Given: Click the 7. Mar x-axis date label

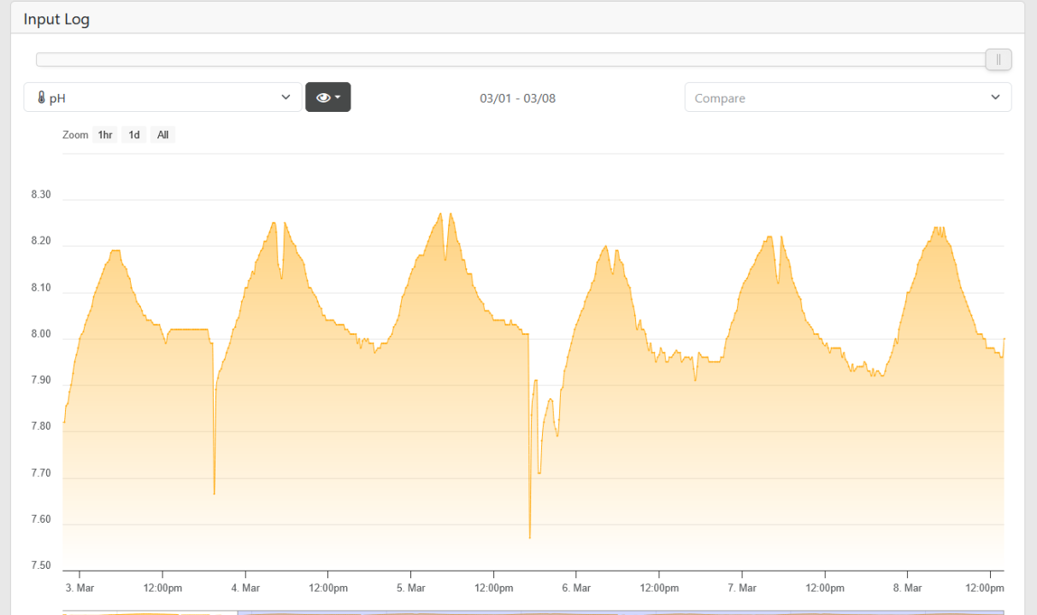Looking at the screenshot, I should click(742, 588).
